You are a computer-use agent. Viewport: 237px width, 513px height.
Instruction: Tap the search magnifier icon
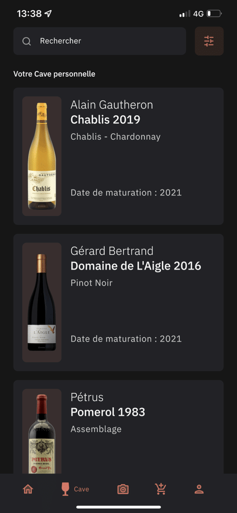pyautogui.click(x=27, y=41)
